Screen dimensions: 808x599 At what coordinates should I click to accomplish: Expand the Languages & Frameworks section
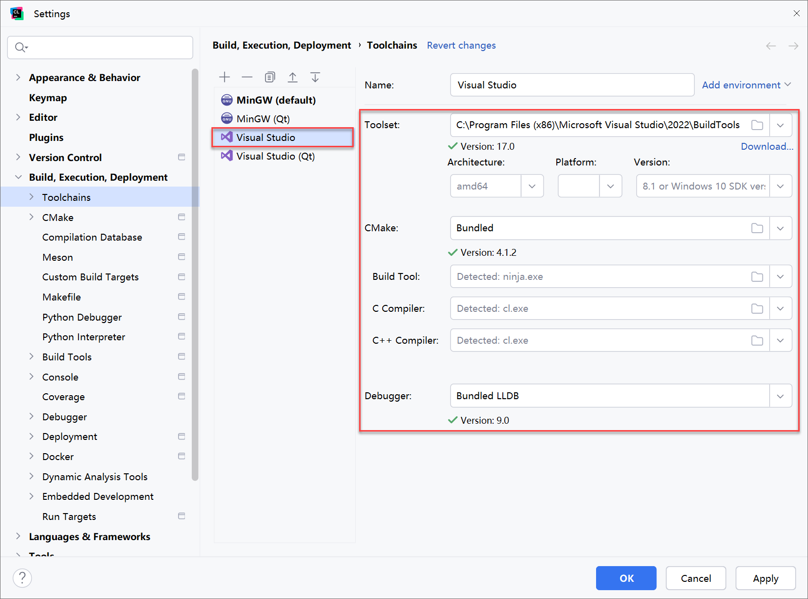[x=18, y=536]
